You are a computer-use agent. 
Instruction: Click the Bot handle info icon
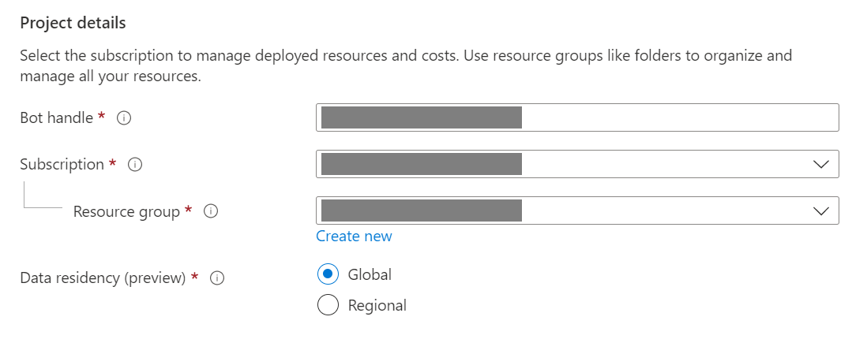click(x=123, y=117)
